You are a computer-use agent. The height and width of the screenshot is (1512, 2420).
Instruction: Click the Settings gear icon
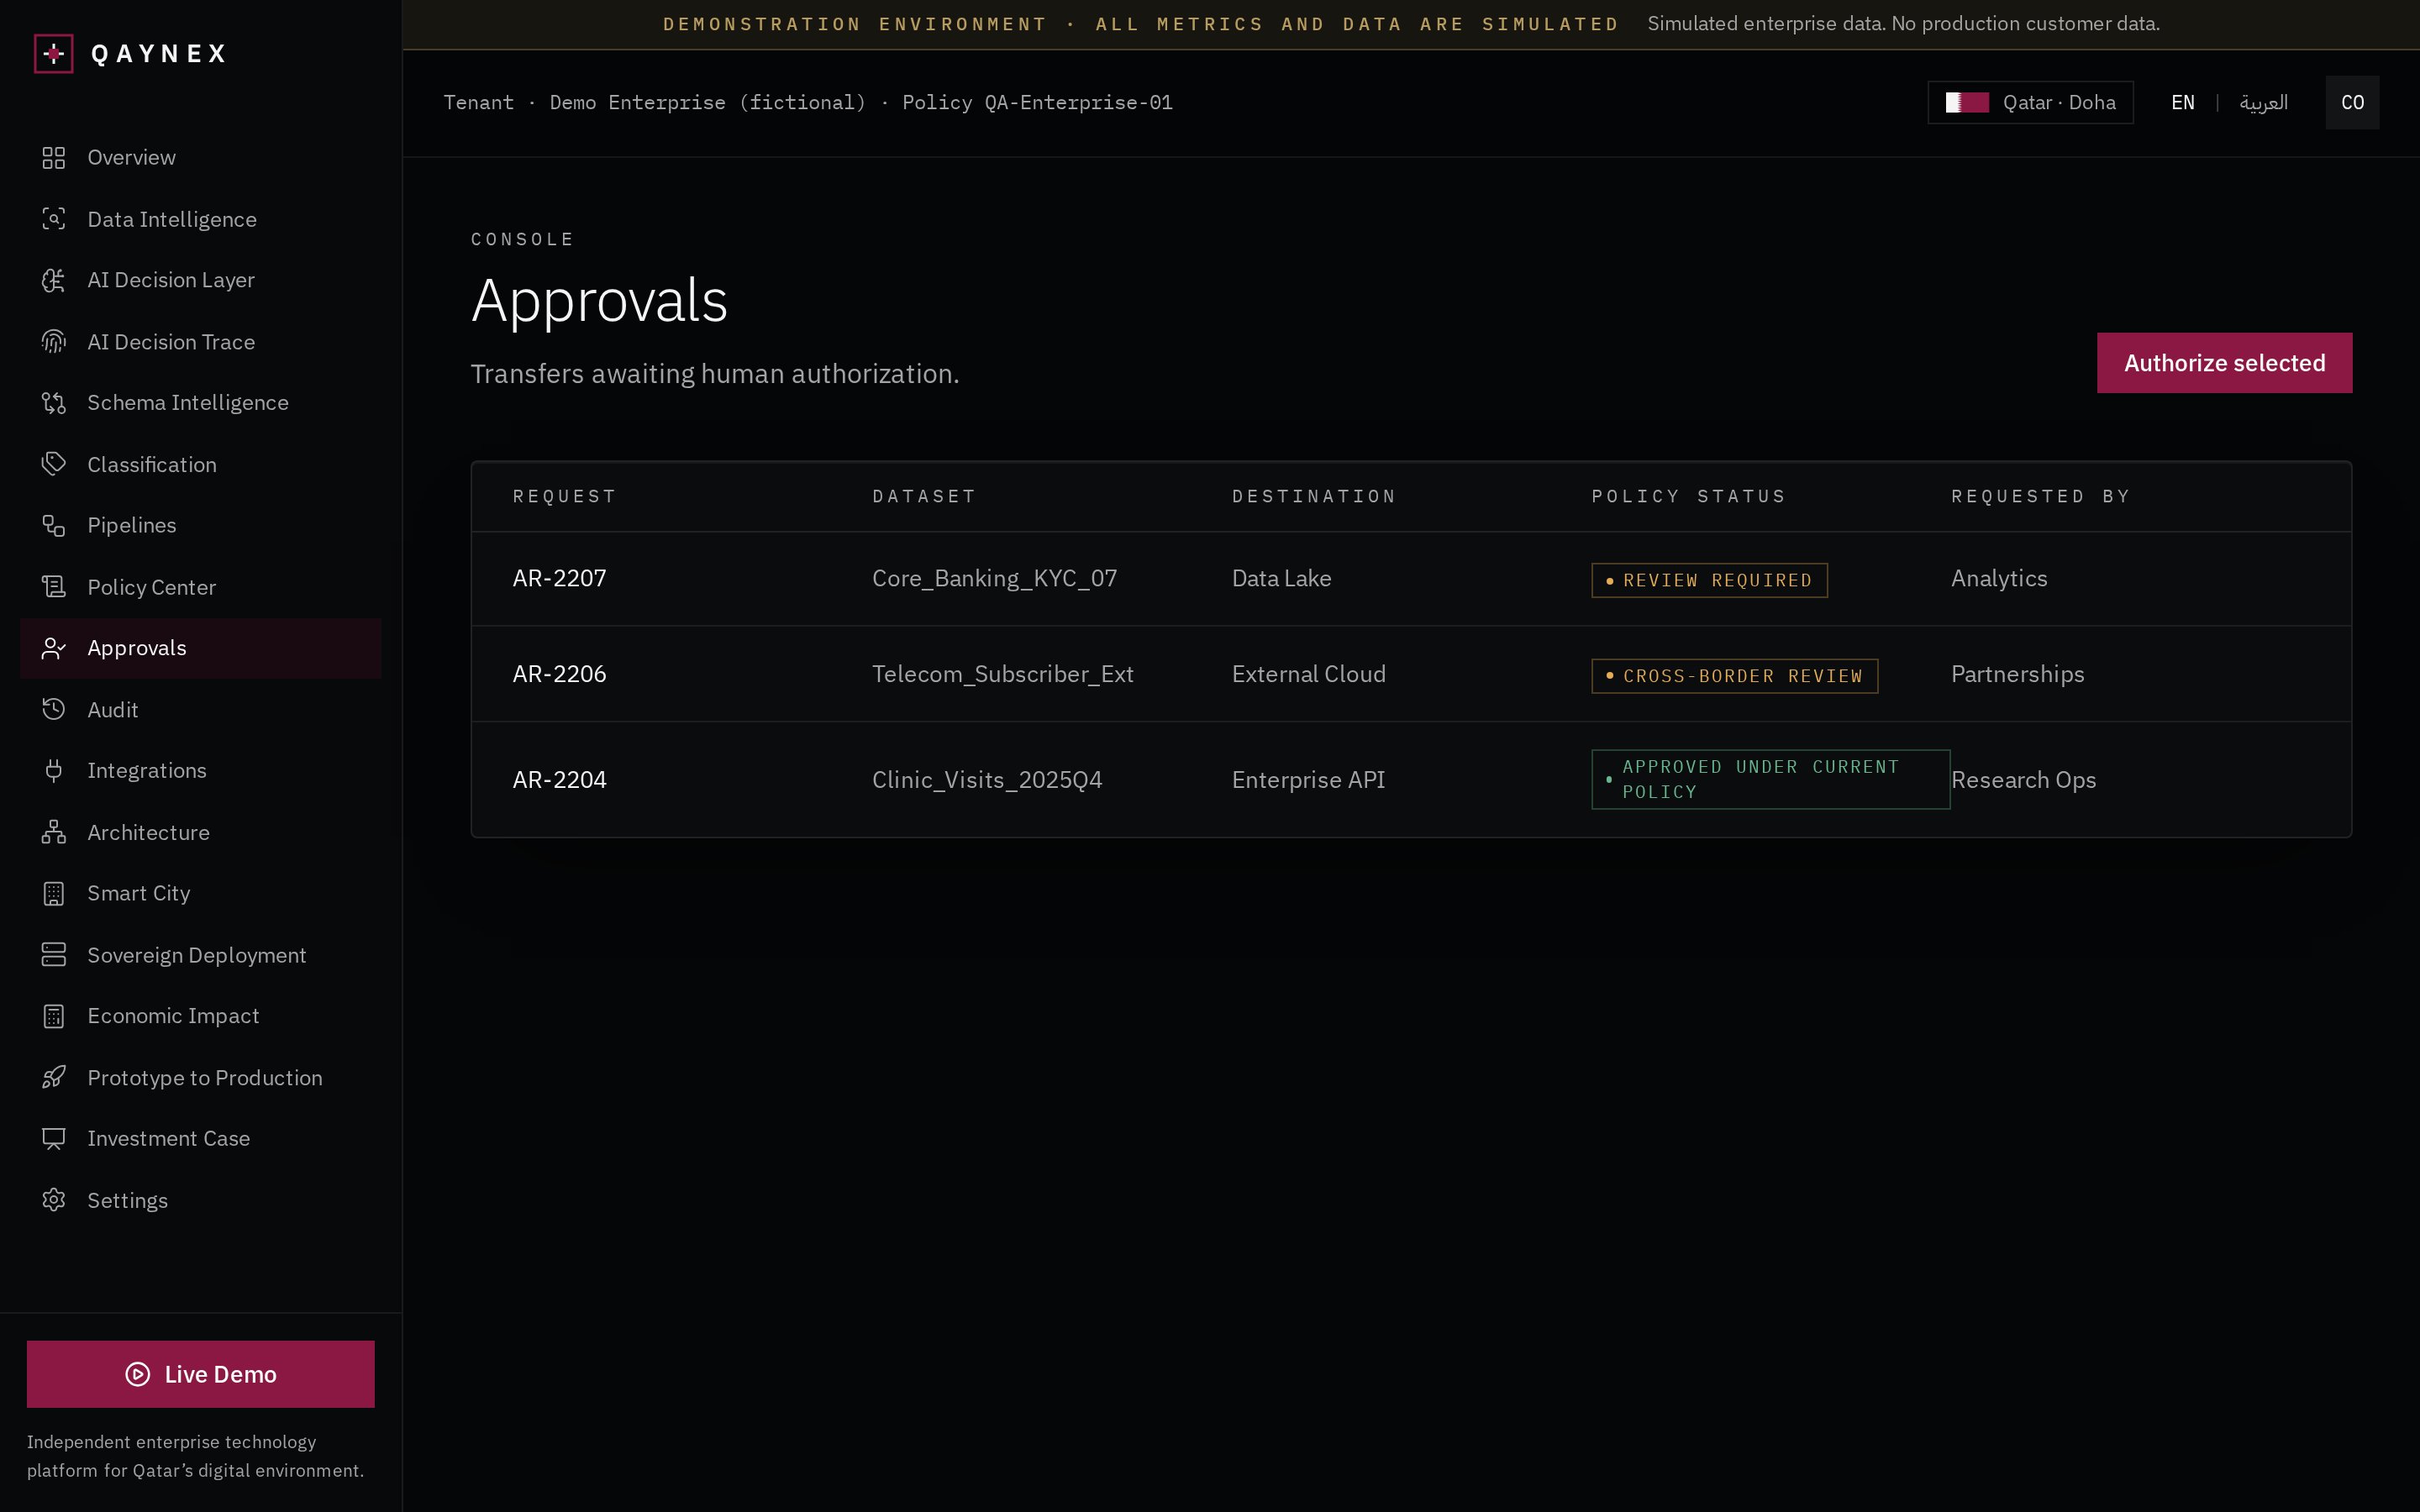tap(54, 1200)
